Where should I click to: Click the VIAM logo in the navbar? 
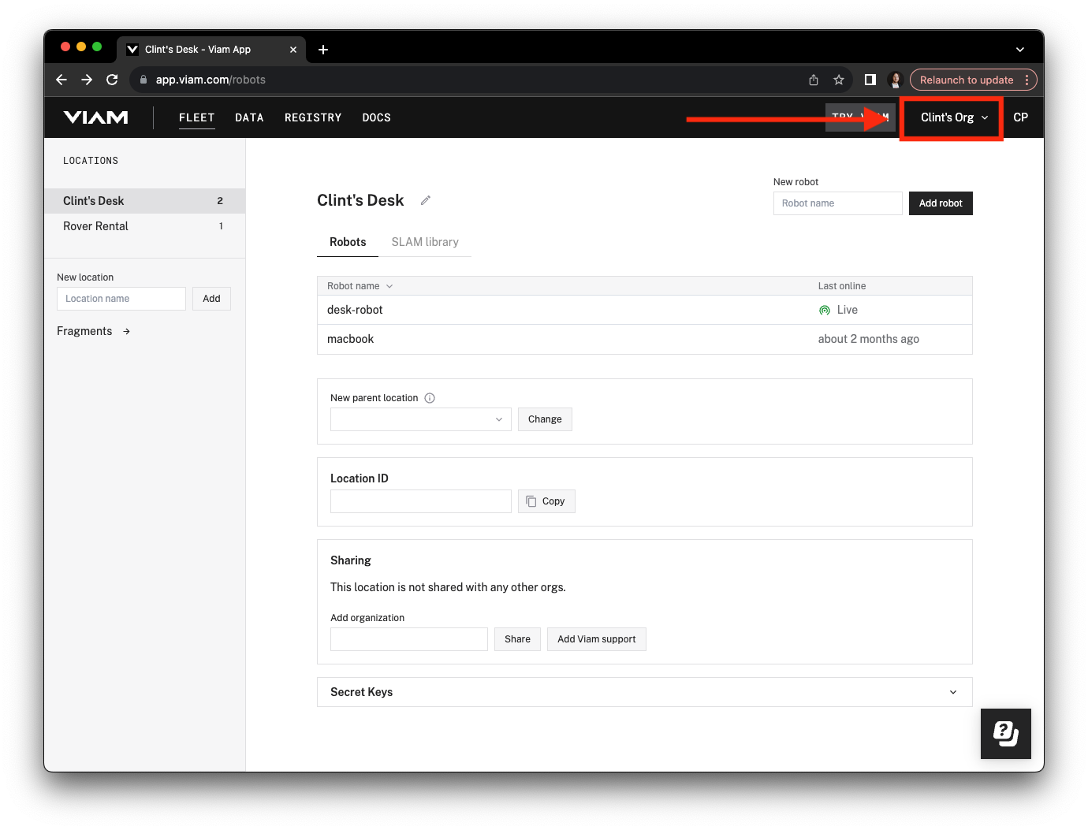click(95, 117)
